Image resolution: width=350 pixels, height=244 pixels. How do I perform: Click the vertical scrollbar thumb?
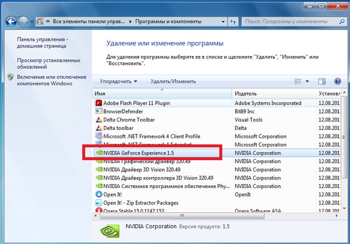point(344,137)
